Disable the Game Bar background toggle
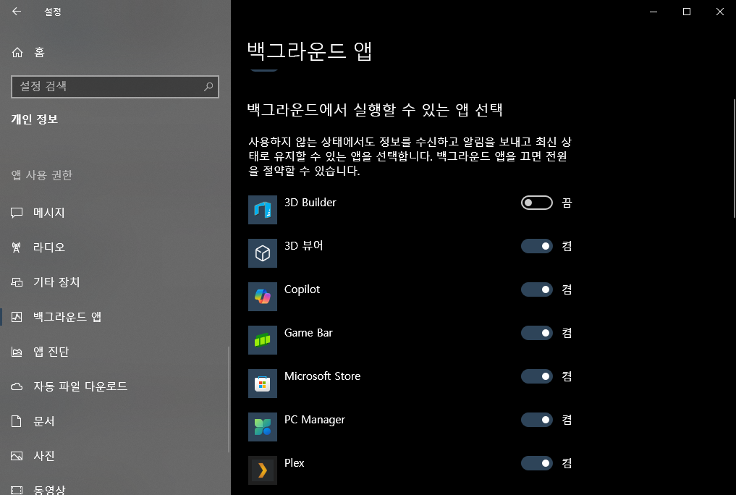 (x=536, y=332)
